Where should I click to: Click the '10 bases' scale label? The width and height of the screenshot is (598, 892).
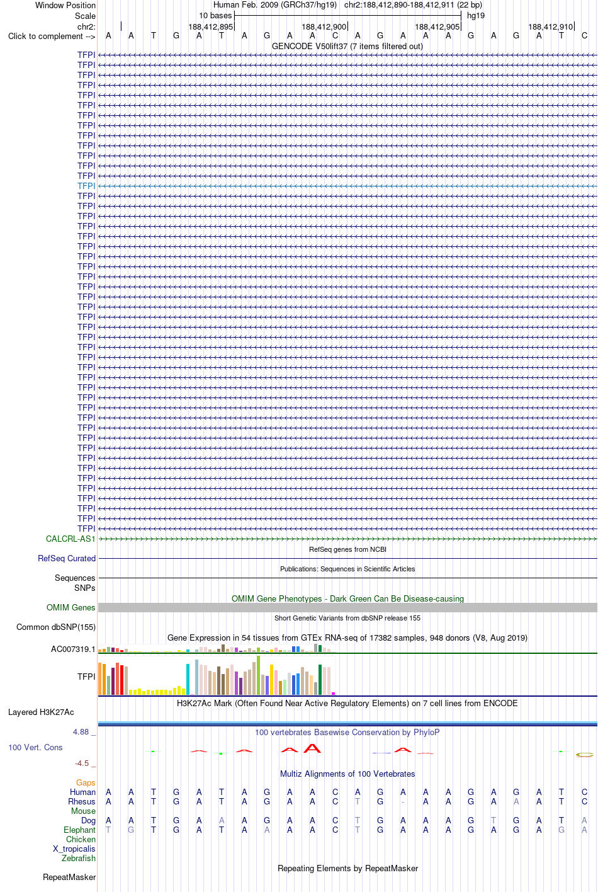pos(215,16)
